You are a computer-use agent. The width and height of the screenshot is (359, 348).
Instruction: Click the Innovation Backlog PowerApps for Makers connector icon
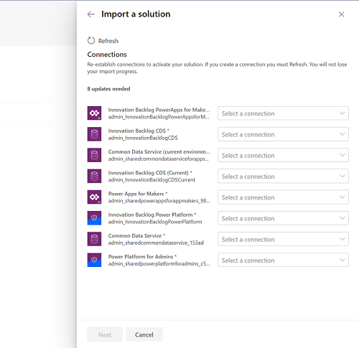click(94, 113)
